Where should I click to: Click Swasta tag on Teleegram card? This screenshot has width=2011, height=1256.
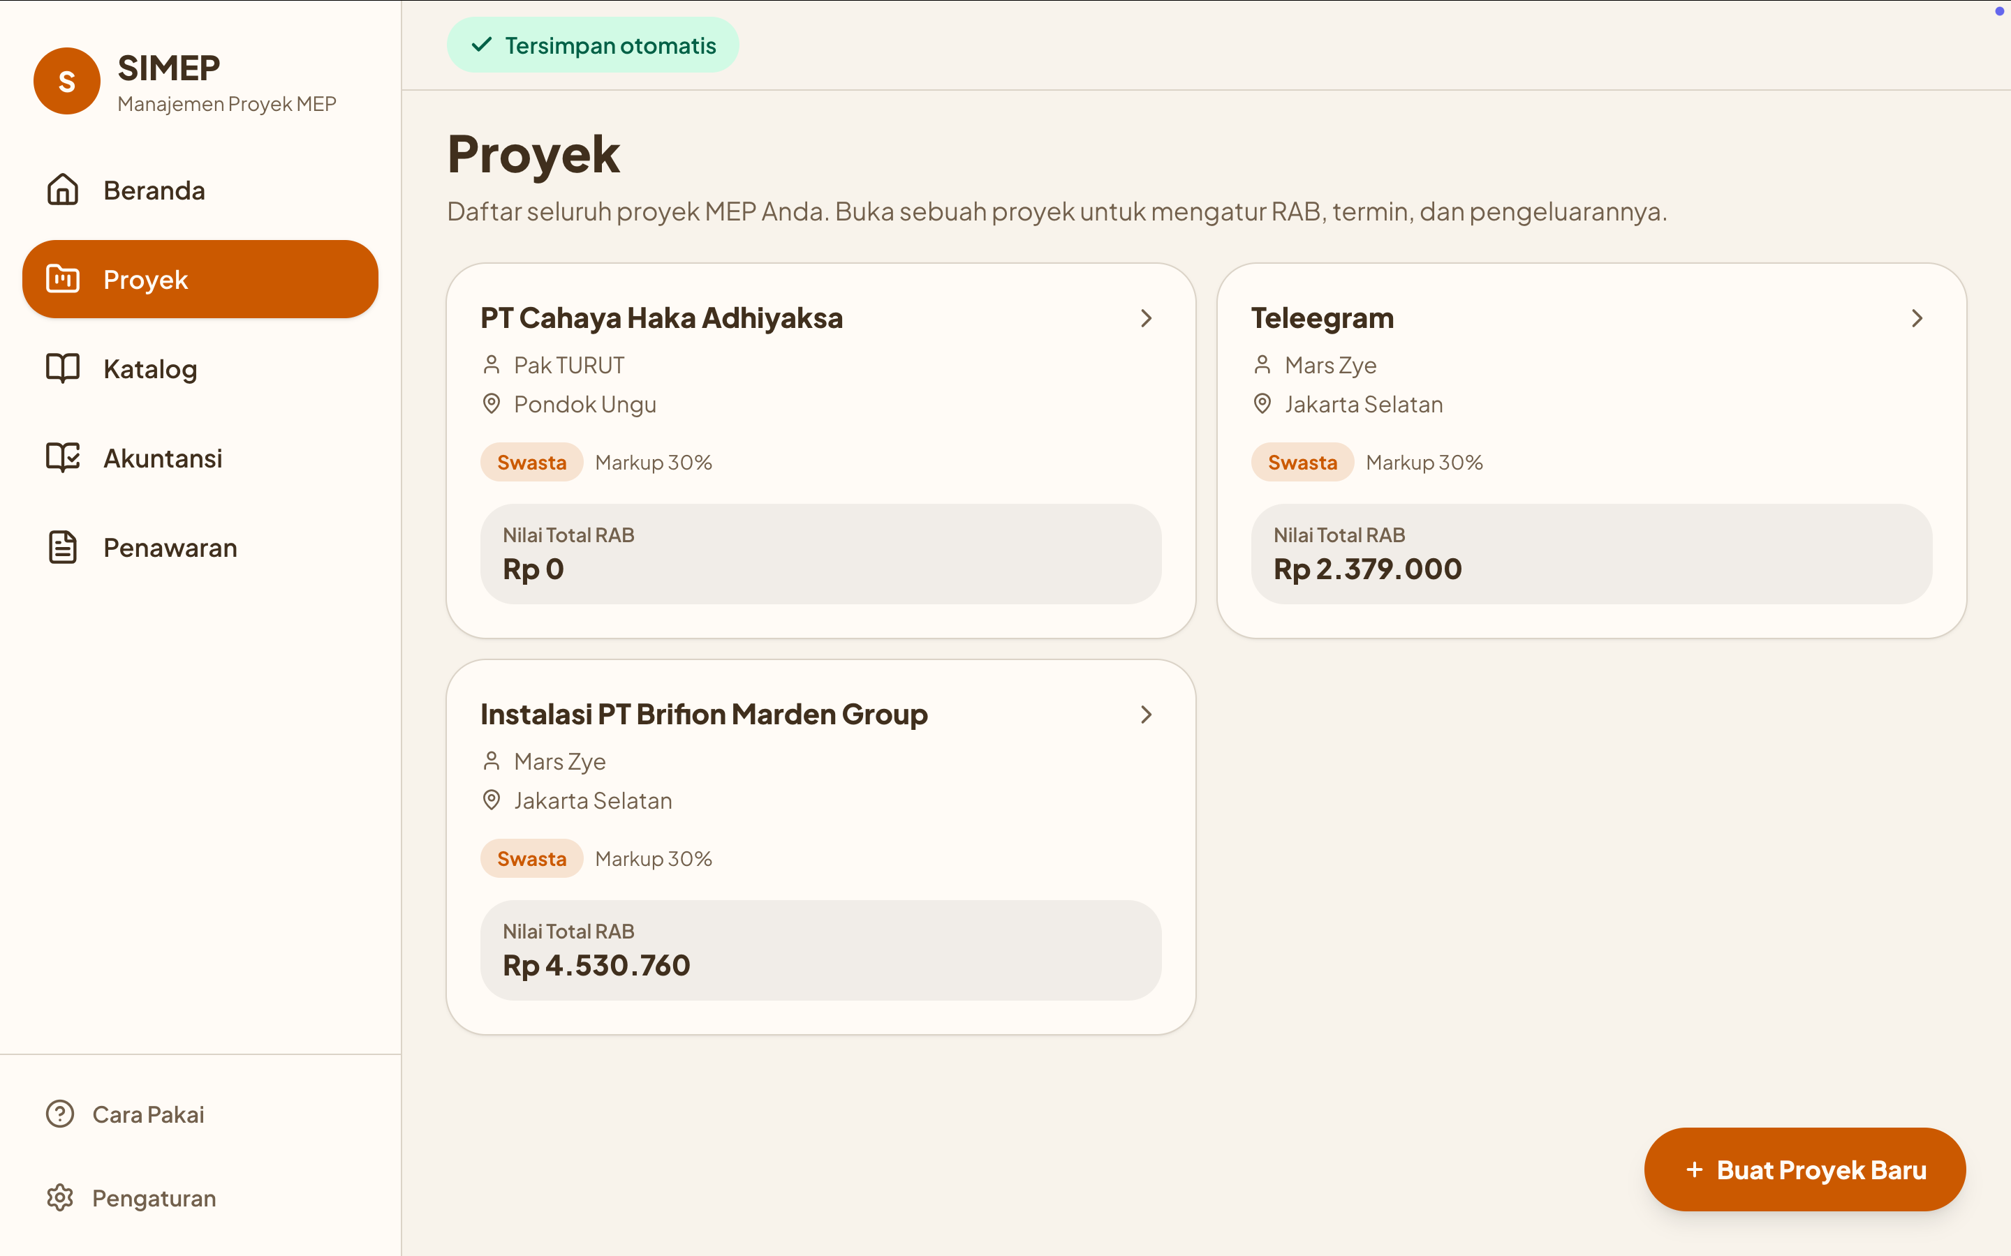1302,462
